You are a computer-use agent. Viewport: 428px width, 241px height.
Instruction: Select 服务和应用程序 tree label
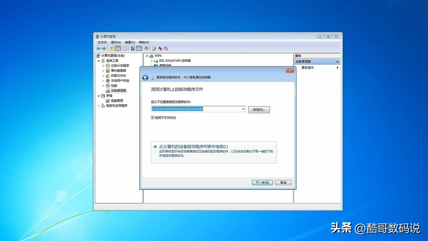117,106
